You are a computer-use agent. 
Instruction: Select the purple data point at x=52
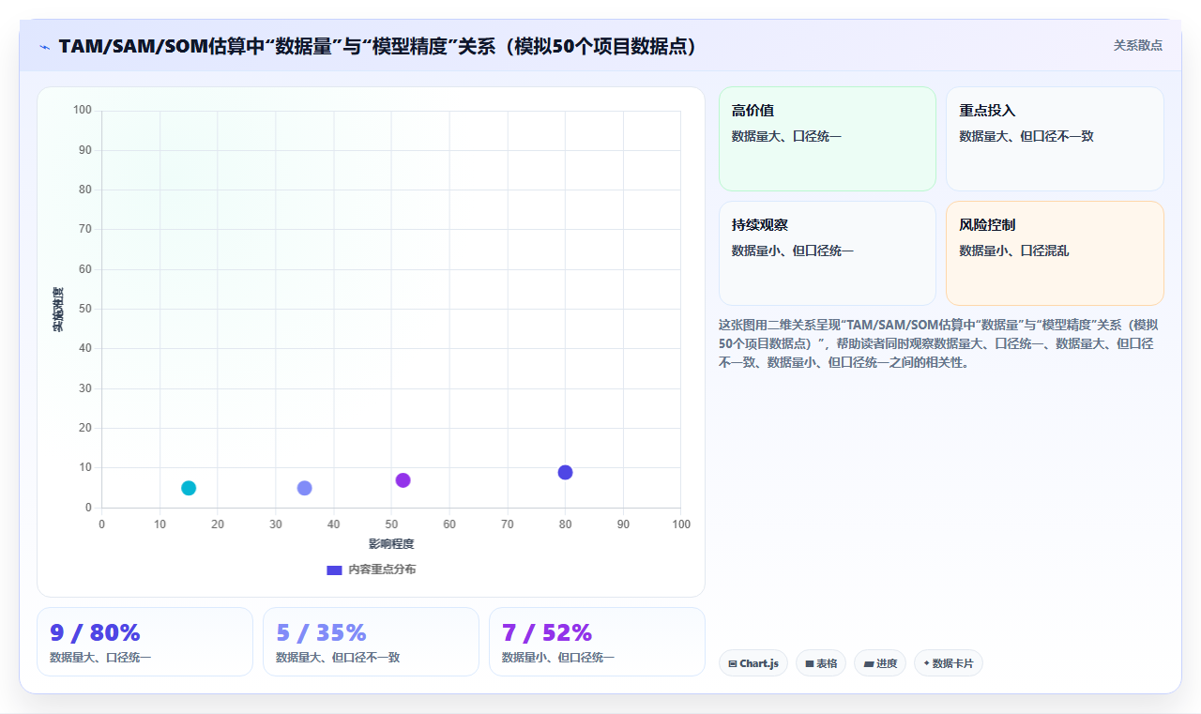coord(403,480)
